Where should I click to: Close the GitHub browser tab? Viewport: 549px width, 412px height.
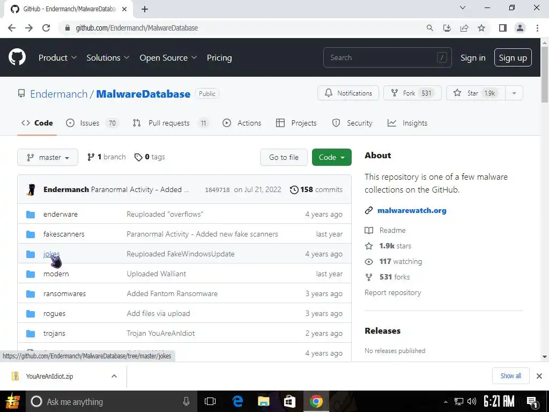(x=124, y=9)
